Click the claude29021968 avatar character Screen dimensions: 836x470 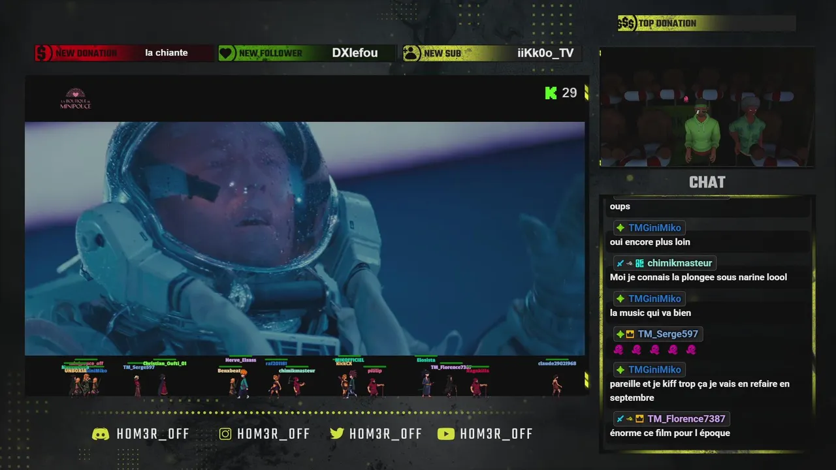[556, 386]
